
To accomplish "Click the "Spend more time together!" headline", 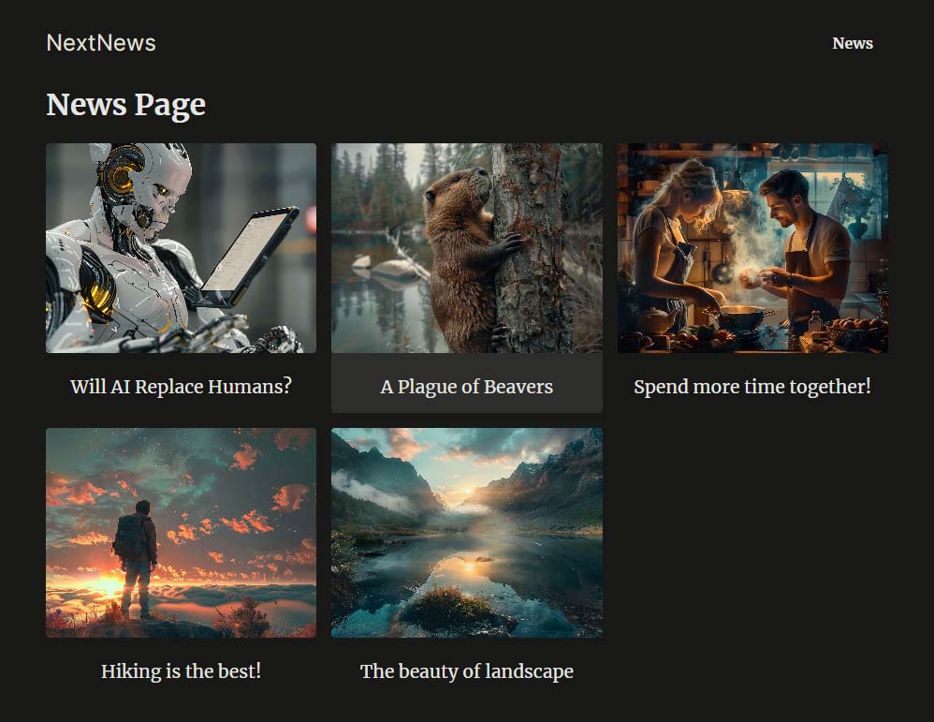I will click(752, 386).
